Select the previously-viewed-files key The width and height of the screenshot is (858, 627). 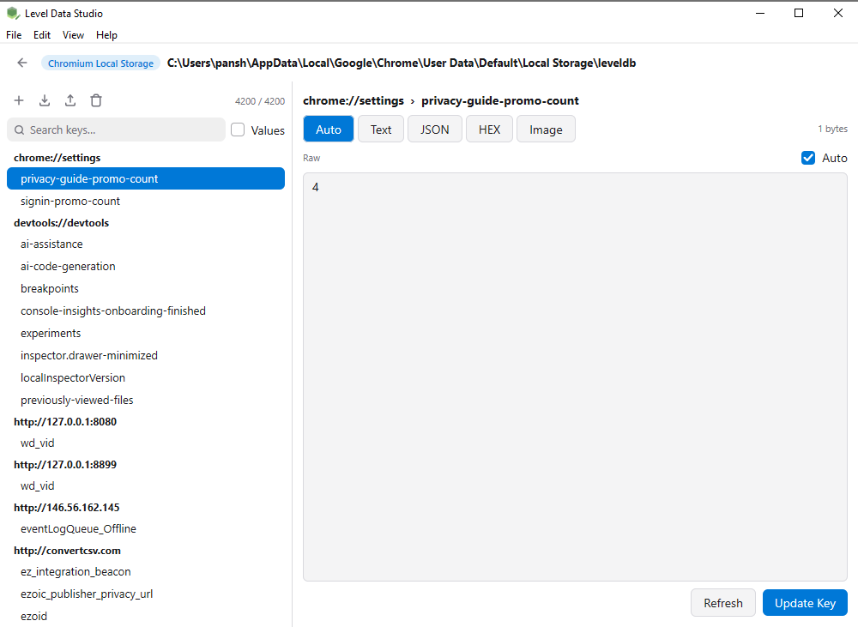pos(146,401)
